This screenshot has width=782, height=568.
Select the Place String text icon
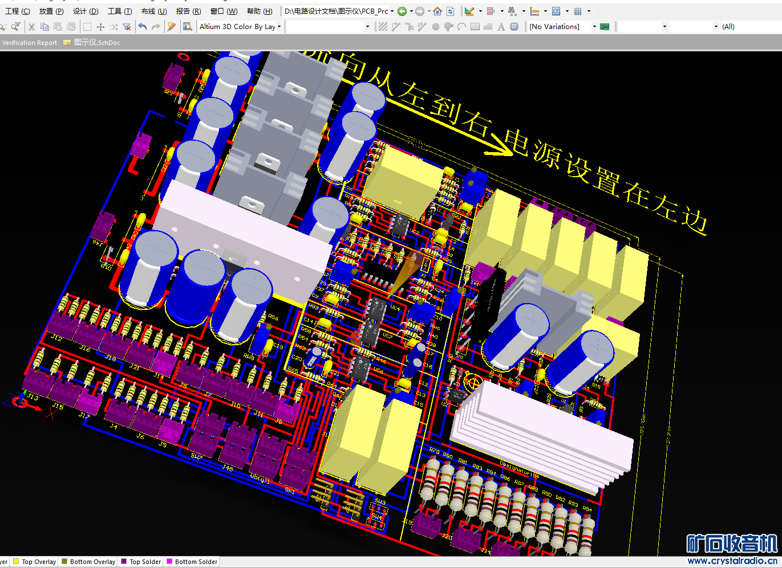[501, 27]
